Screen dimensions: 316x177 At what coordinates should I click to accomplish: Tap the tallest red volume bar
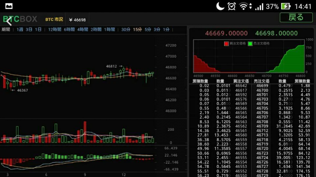point(85,132)
